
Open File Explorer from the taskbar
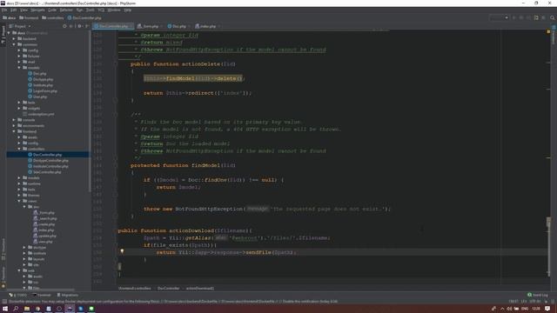click(27, 309)
